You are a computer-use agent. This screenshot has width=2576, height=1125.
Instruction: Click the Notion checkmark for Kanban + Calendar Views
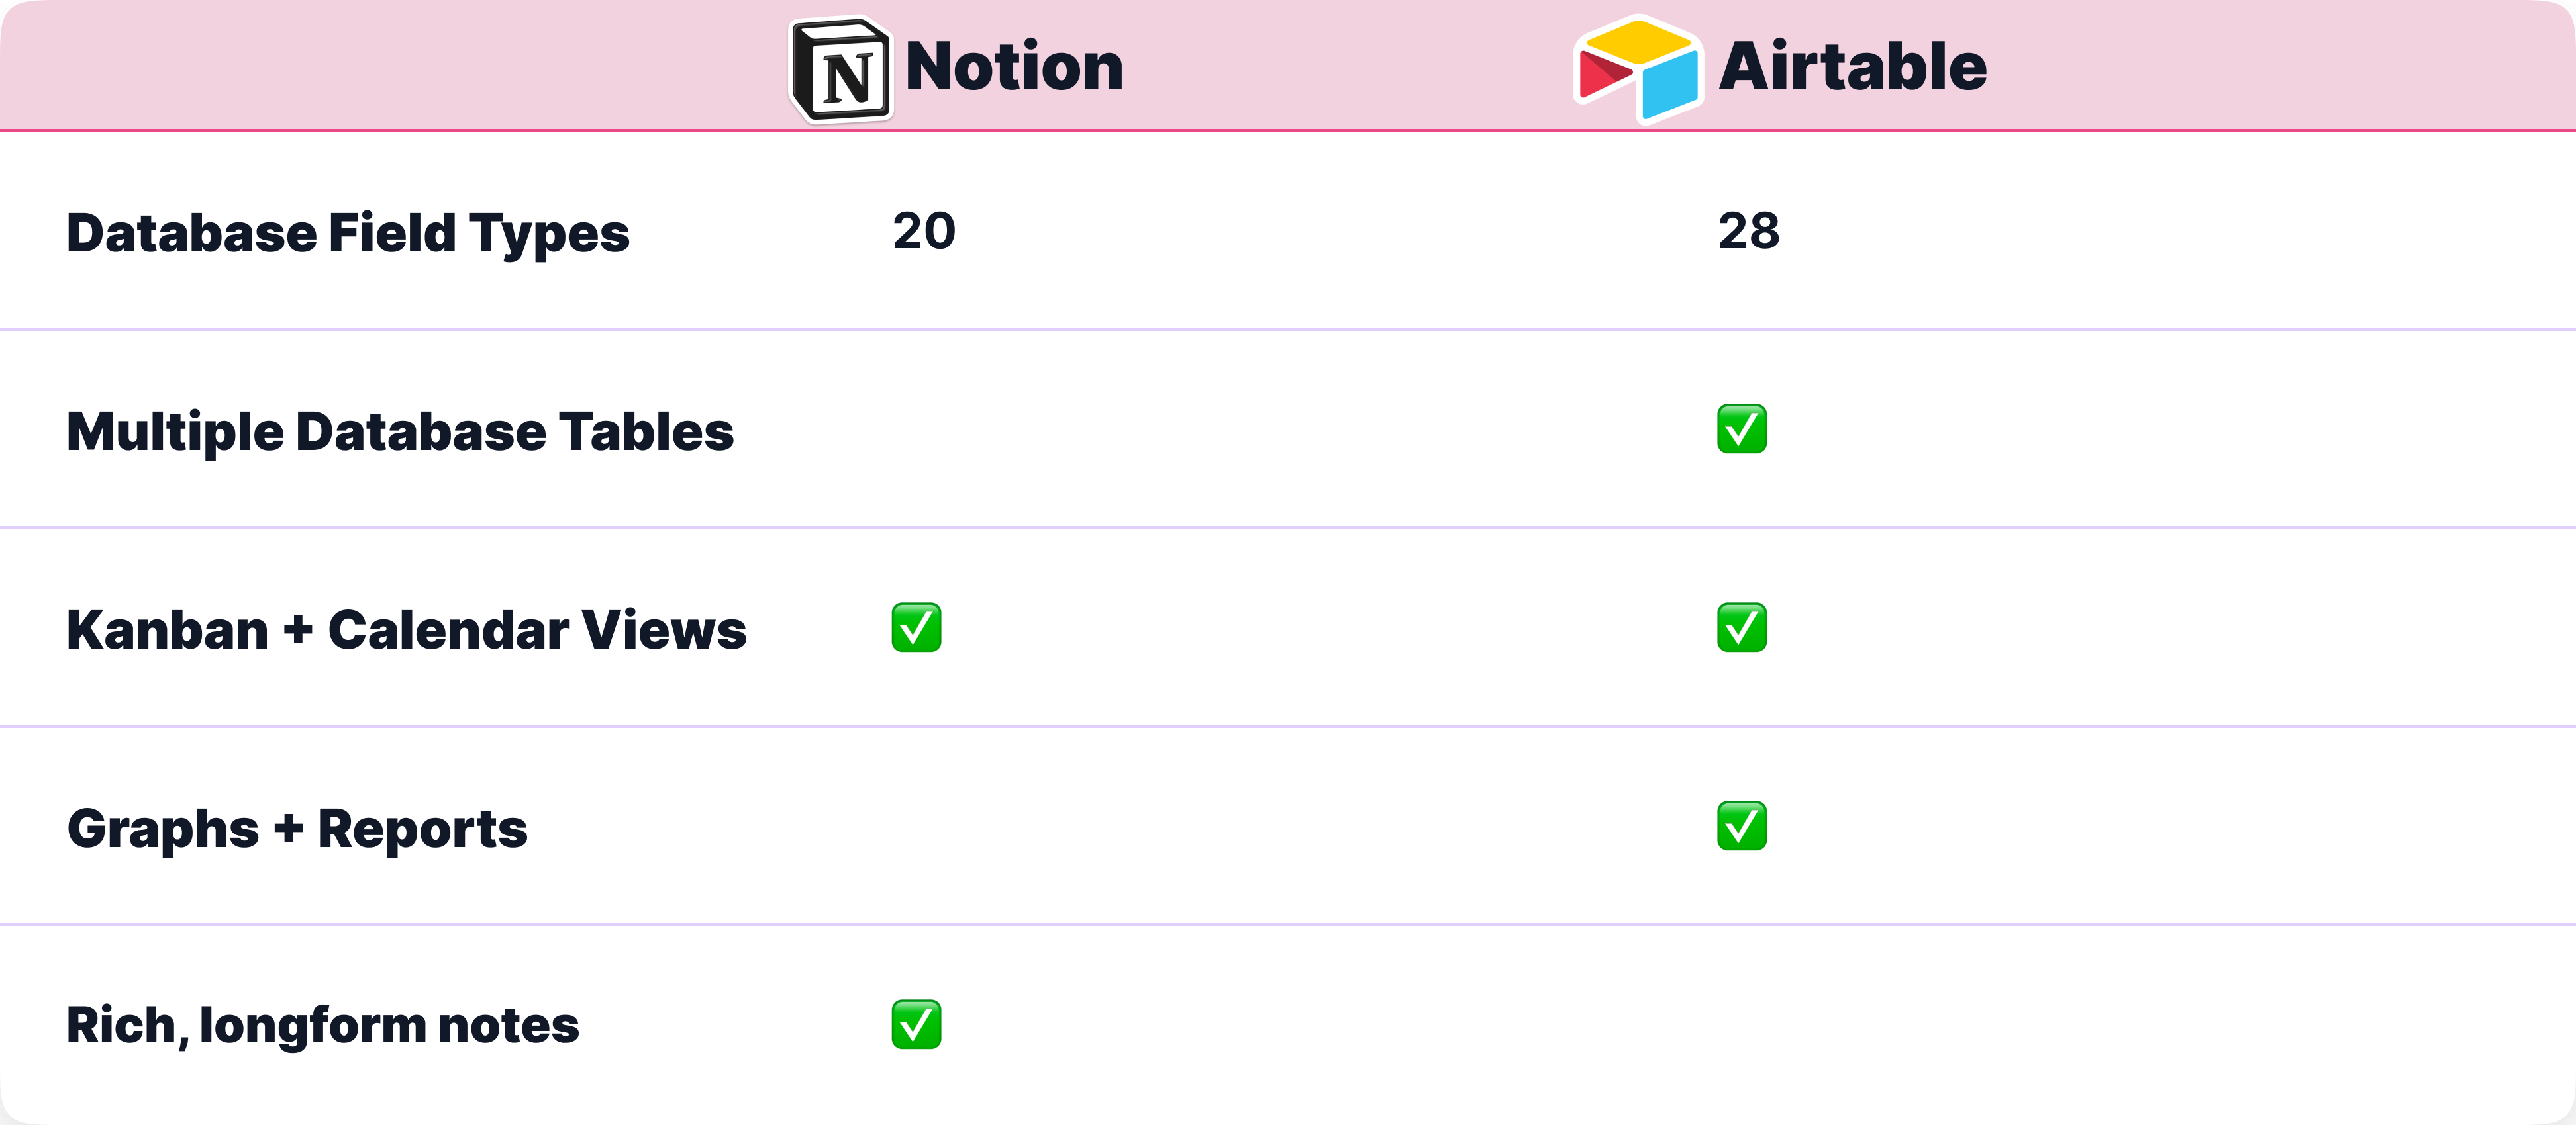pos(916,627)
